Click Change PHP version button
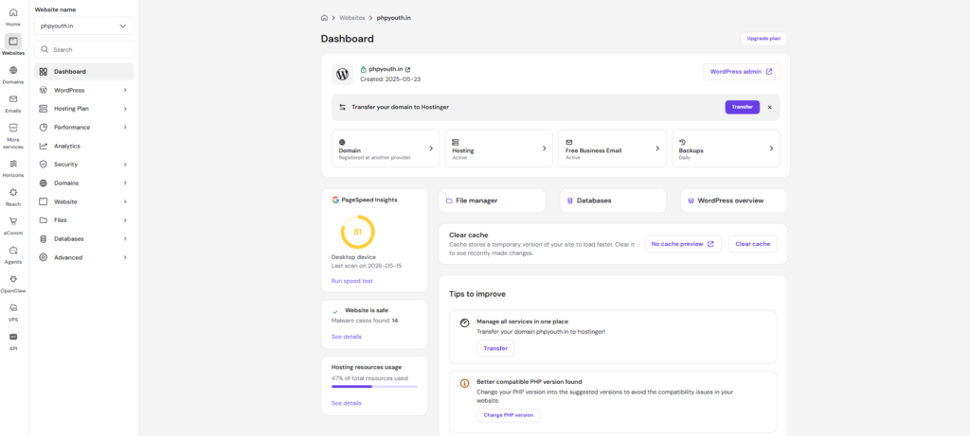 tap(508, 415)
